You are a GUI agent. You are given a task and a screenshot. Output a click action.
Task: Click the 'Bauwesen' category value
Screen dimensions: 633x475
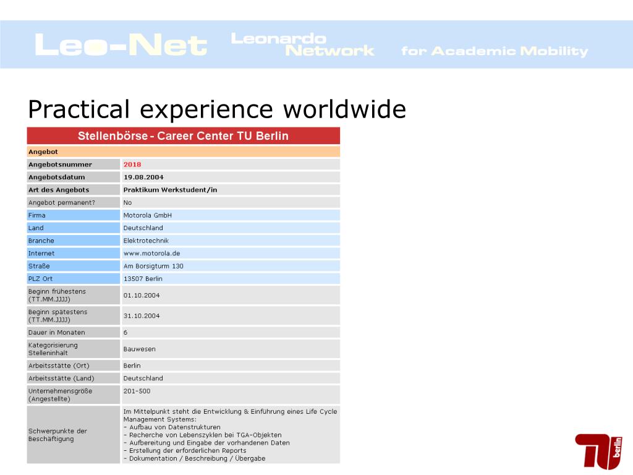coord(139,349)
